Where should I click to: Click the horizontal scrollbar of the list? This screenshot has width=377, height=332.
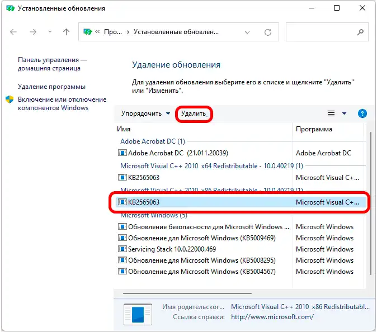tap(187, 293)
